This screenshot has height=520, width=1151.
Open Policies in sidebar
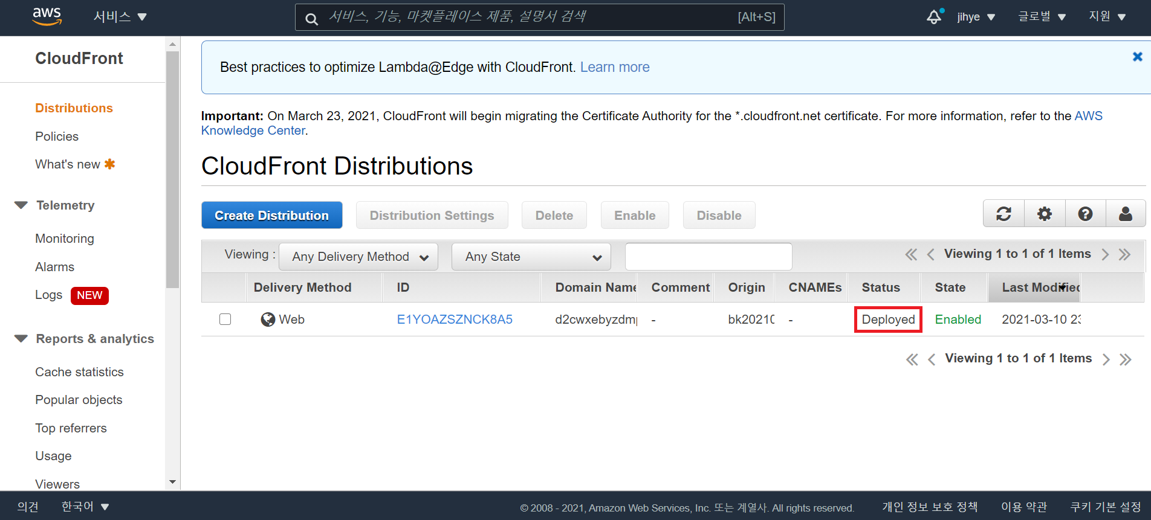click(57, 136)
